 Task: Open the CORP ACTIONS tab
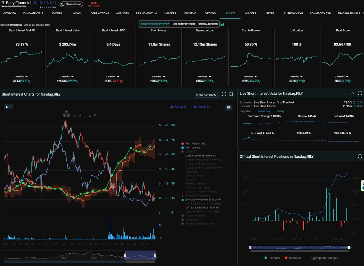point(99,13)
